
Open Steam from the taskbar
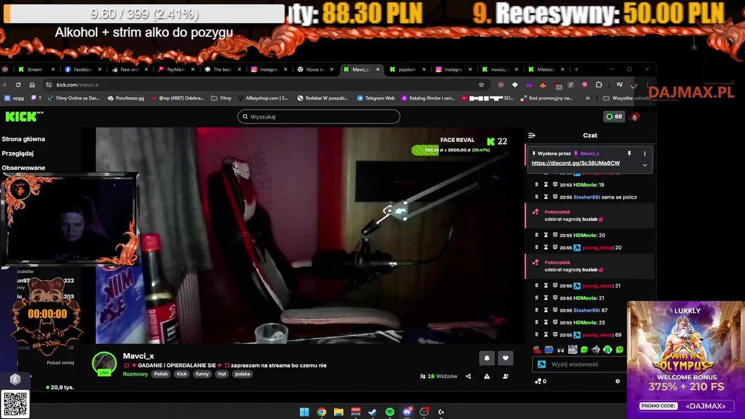(372, 412)
